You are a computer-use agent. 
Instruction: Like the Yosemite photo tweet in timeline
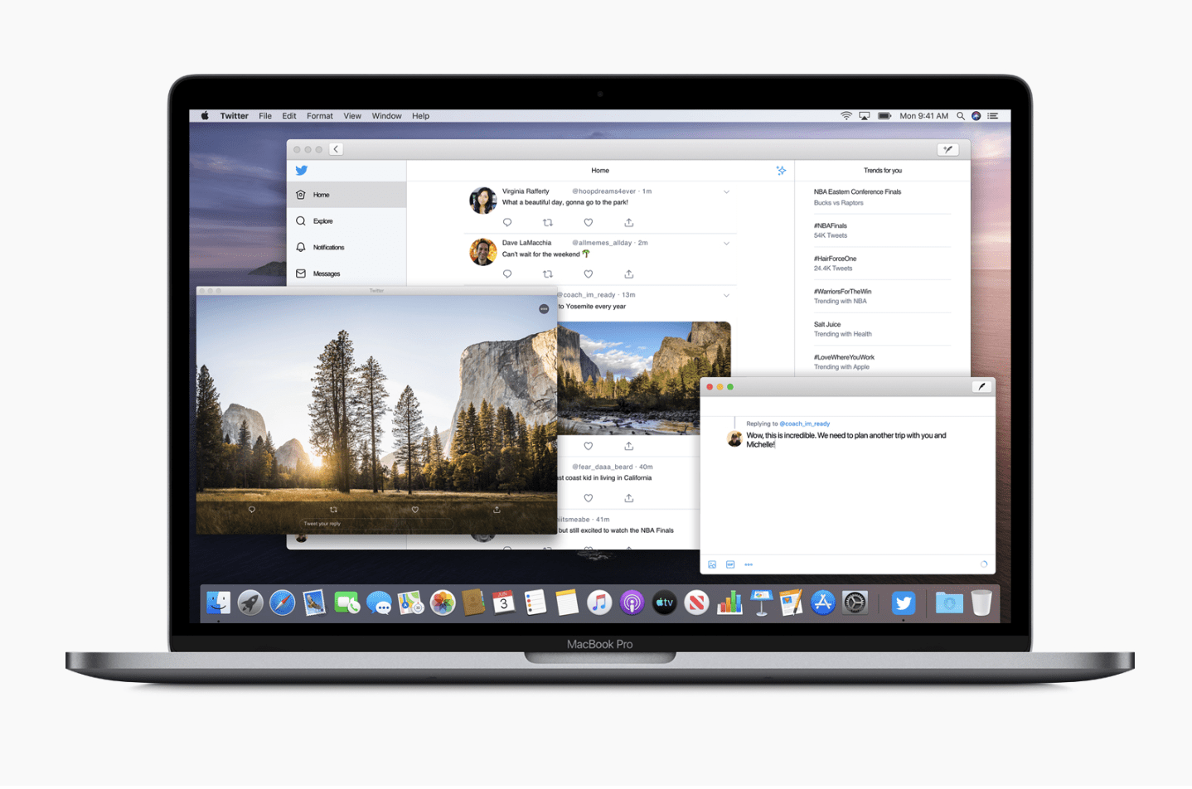[x=588, y=446]
